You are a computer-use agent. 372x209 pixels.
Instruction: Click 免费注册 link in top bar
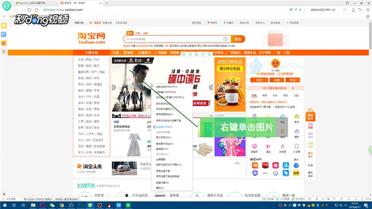(x=107, y=23)
